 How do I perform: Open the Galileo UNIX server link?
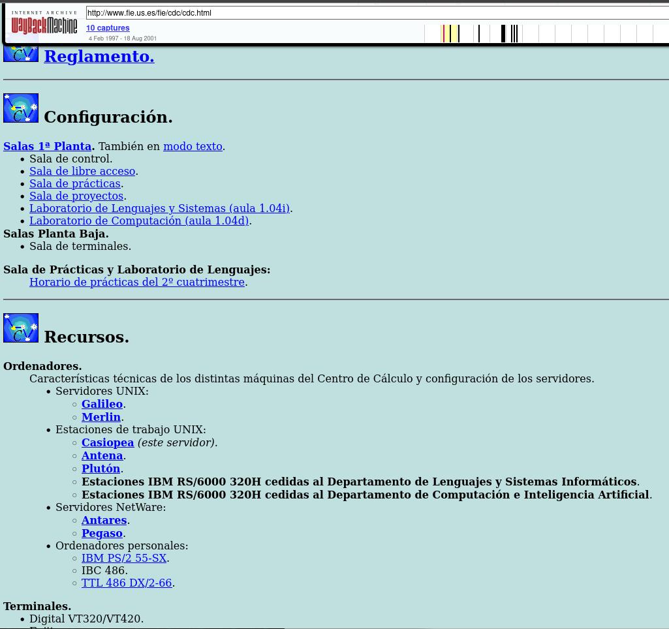pos(102,404)
